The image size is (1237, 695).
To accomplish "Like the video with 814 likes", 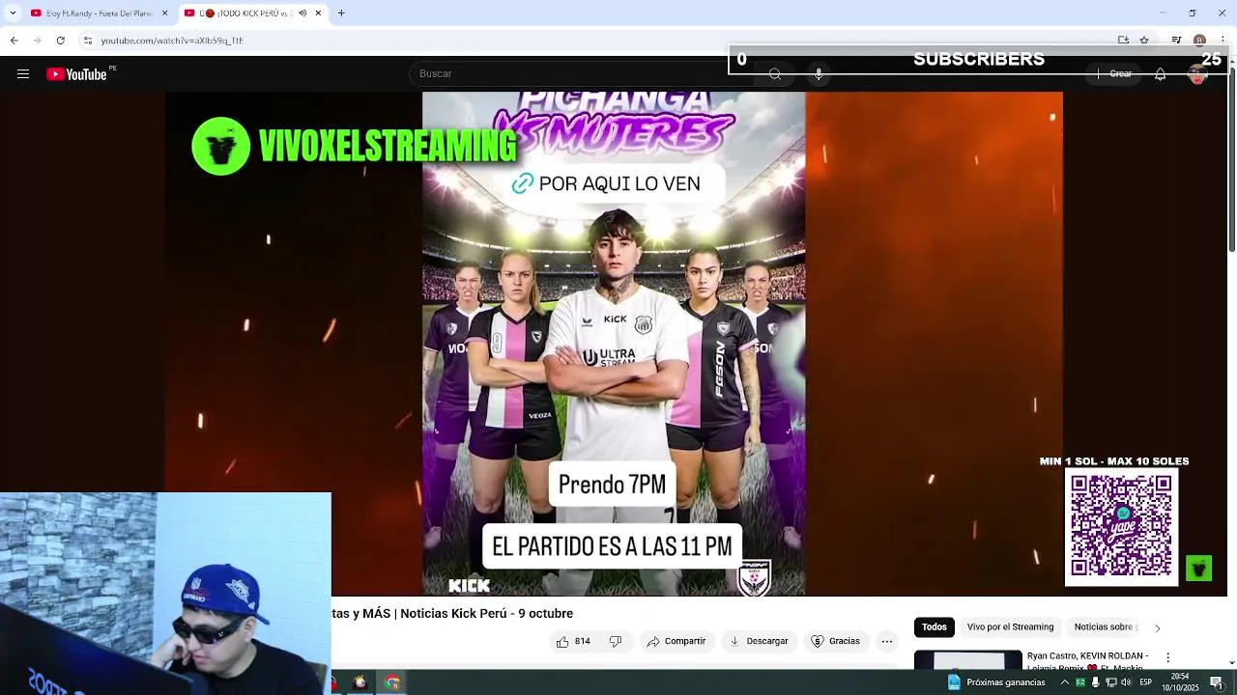I will pos(573,641).
